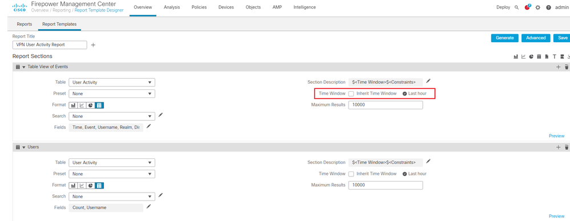This screenshot has height=221, width=570.
Task: Edit Fields in Users section
Action: pos(148,207)
